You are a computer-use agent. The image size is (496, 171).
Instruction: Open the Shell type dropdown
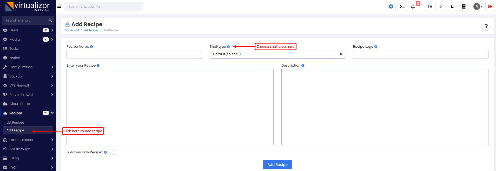(x=277, y=54)
